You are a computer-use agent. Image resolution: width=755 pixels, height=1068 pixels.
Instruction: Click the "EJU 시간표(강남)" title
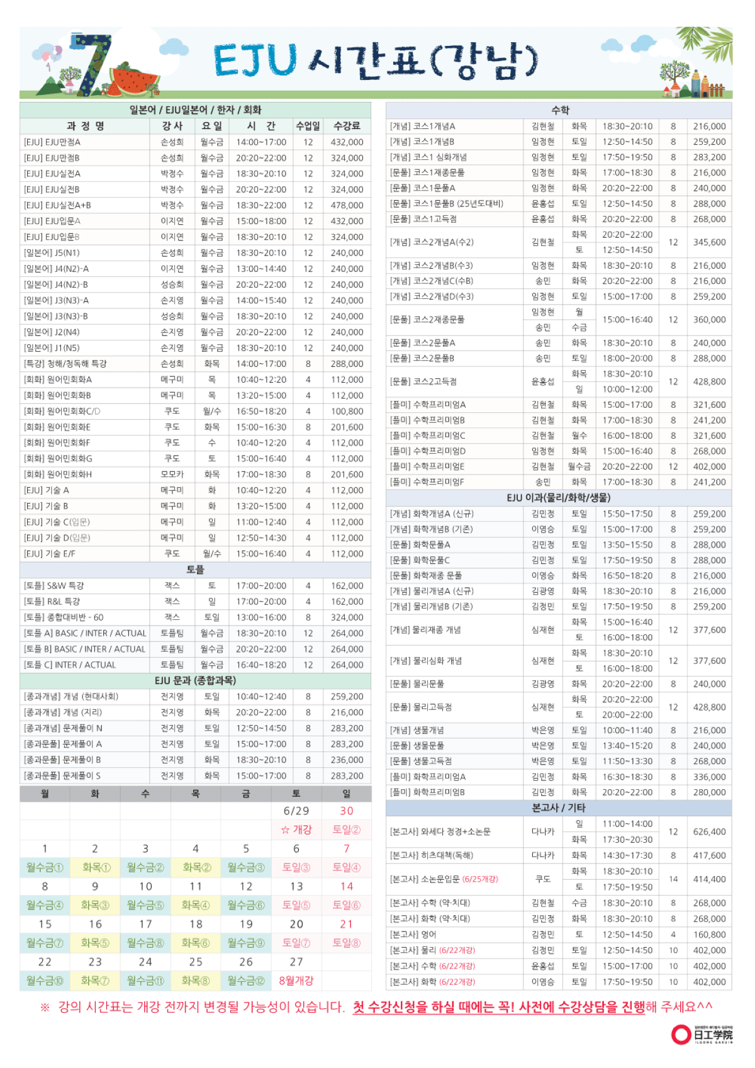(x=376, y=61)
